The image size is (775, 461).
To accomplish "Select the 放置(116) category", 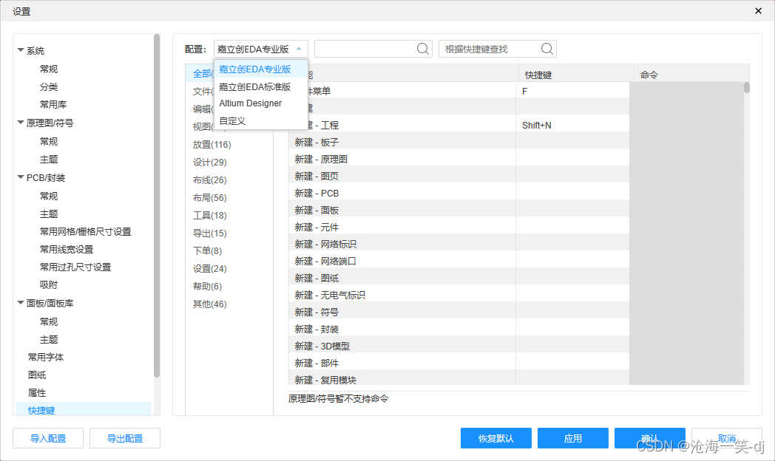I will [x=212, y=145].
